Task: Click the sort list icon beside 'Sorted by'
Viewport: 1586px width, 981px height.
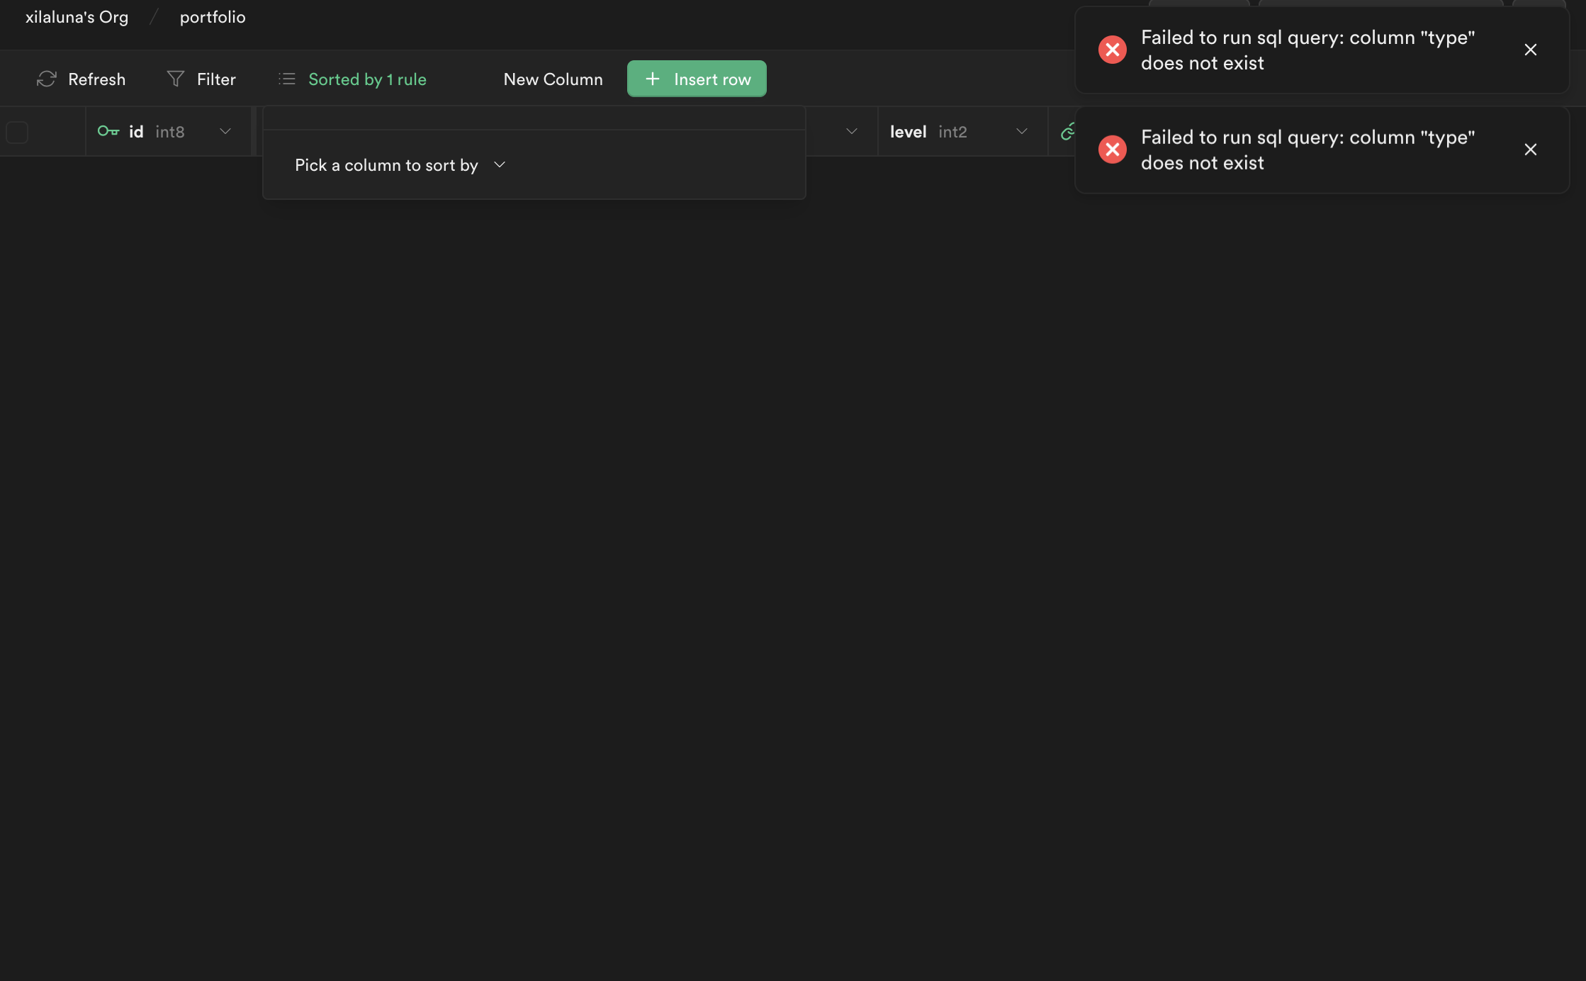Action: [287, 79]
